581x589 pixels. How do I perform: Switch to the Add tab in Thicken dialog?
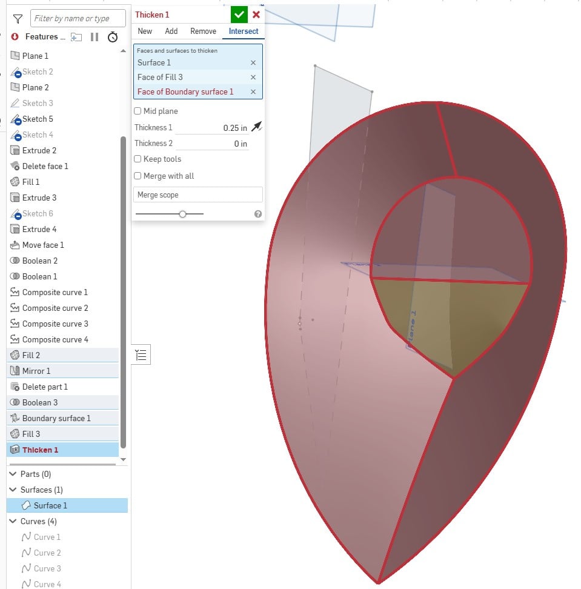click(x=171, y=31)
